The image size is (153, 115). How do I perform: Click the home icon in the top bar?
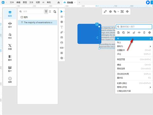[59, 3]
